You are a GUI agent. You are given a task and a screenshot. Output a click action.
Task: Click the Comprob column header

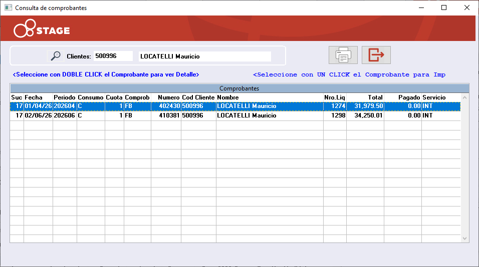[137, 97]
